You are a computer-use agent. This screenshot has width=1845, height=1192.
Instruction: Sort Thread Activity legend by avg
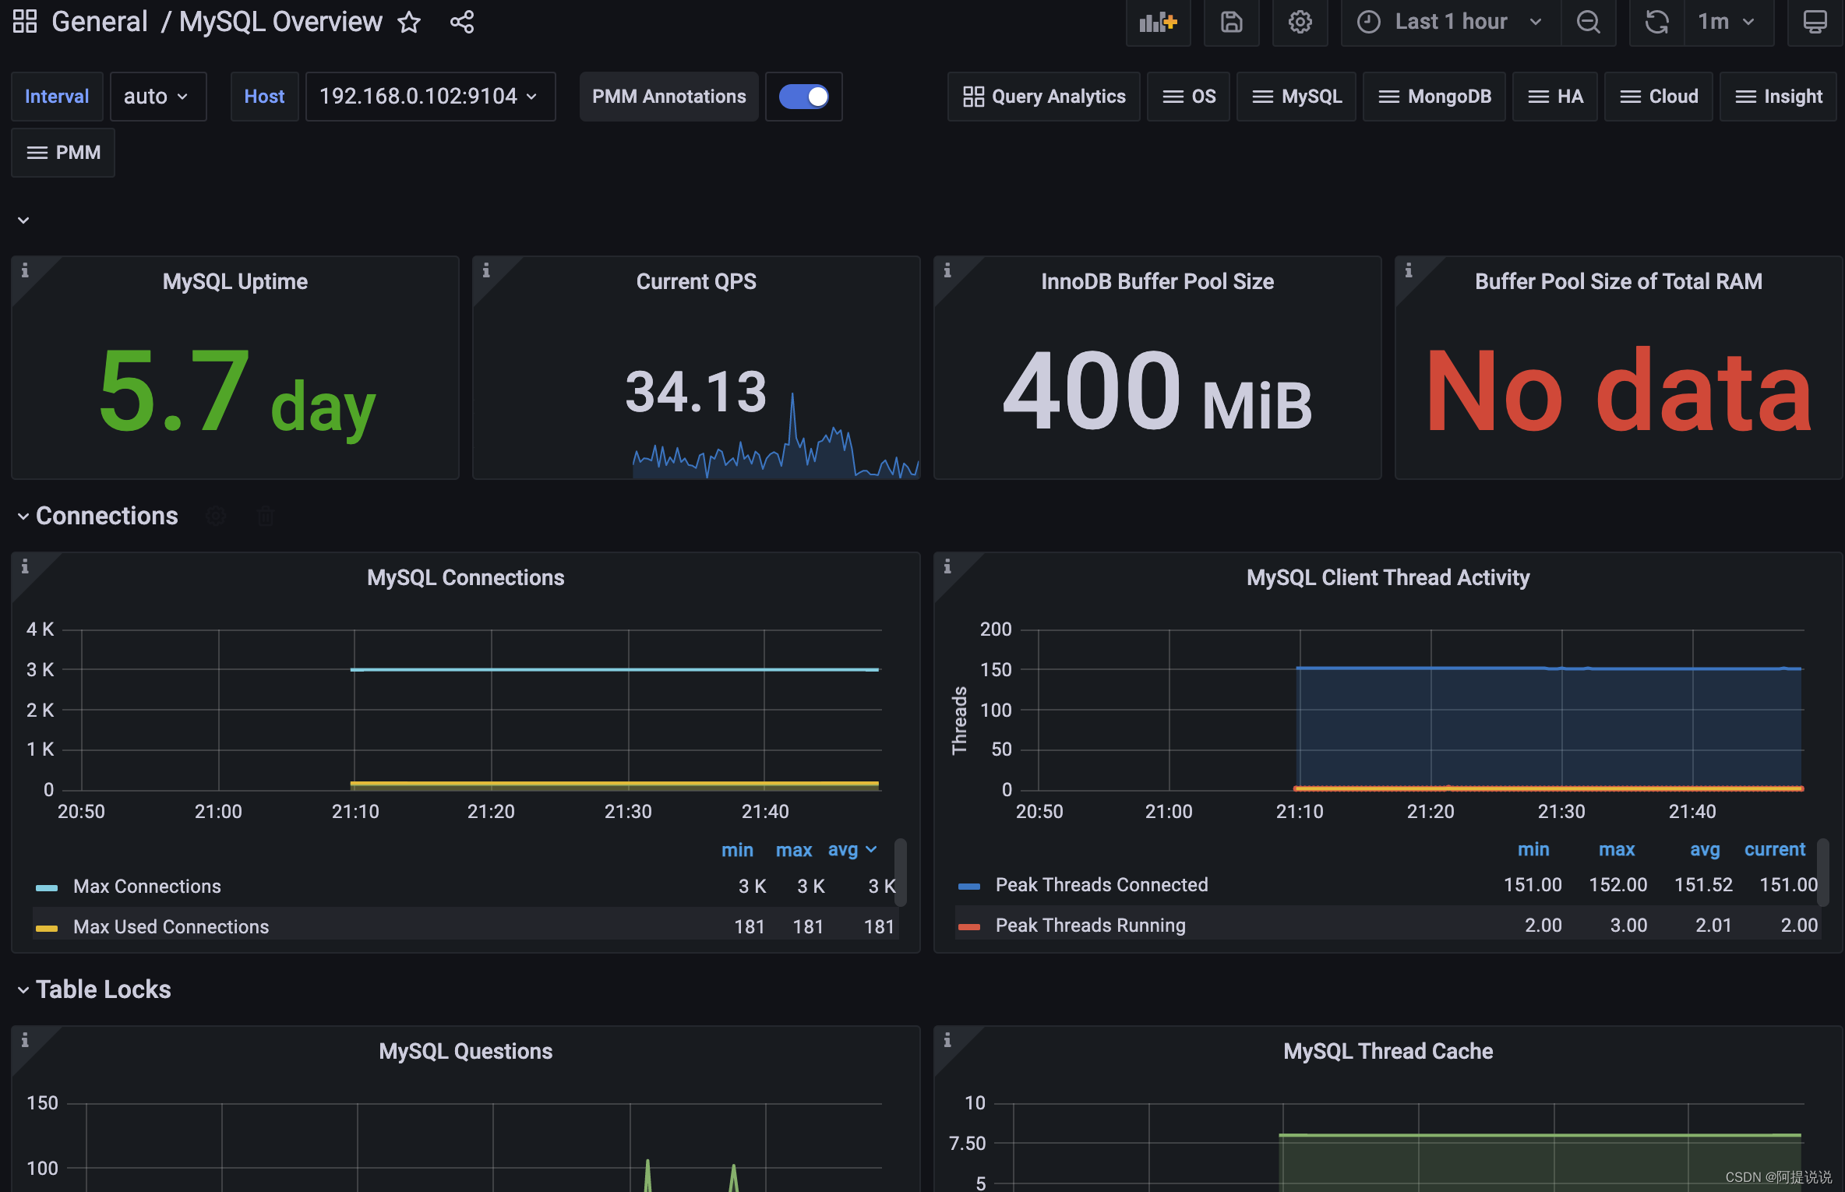click(x=1704, y=849)
